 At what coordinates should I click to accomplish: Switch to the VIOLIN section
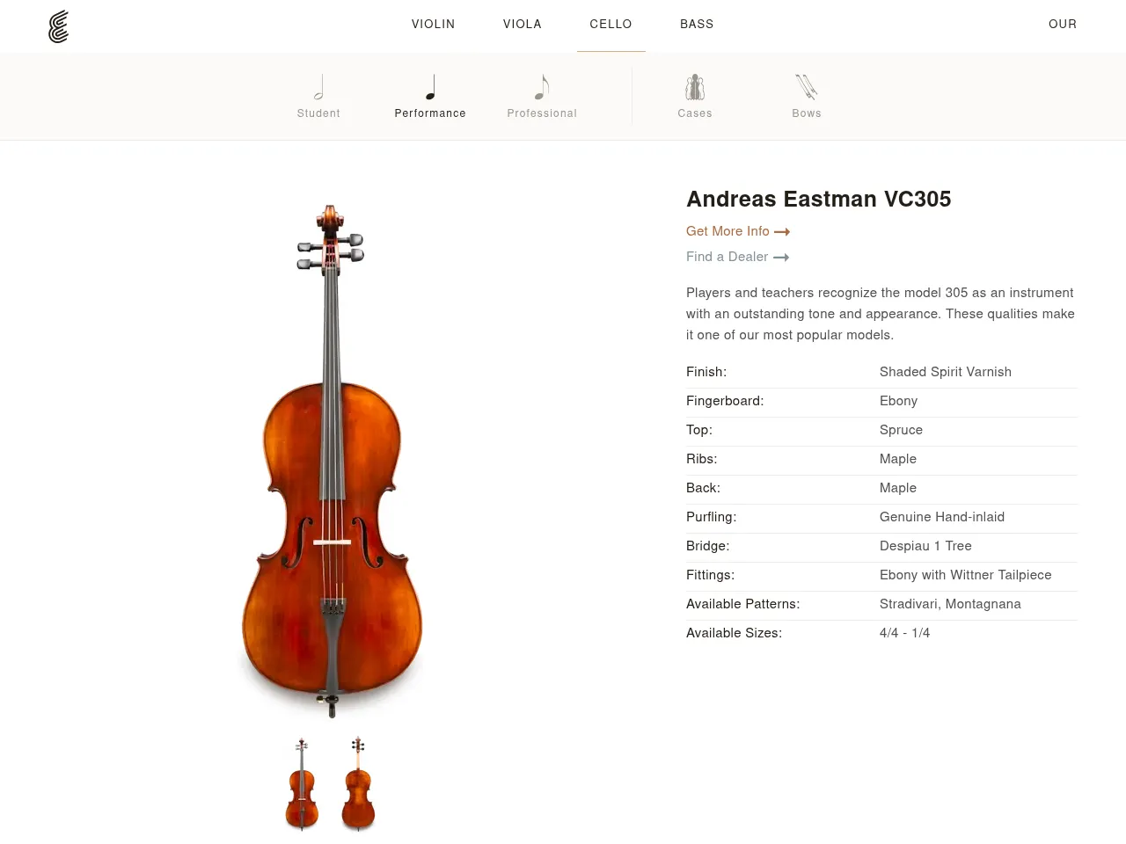point(433,25)
